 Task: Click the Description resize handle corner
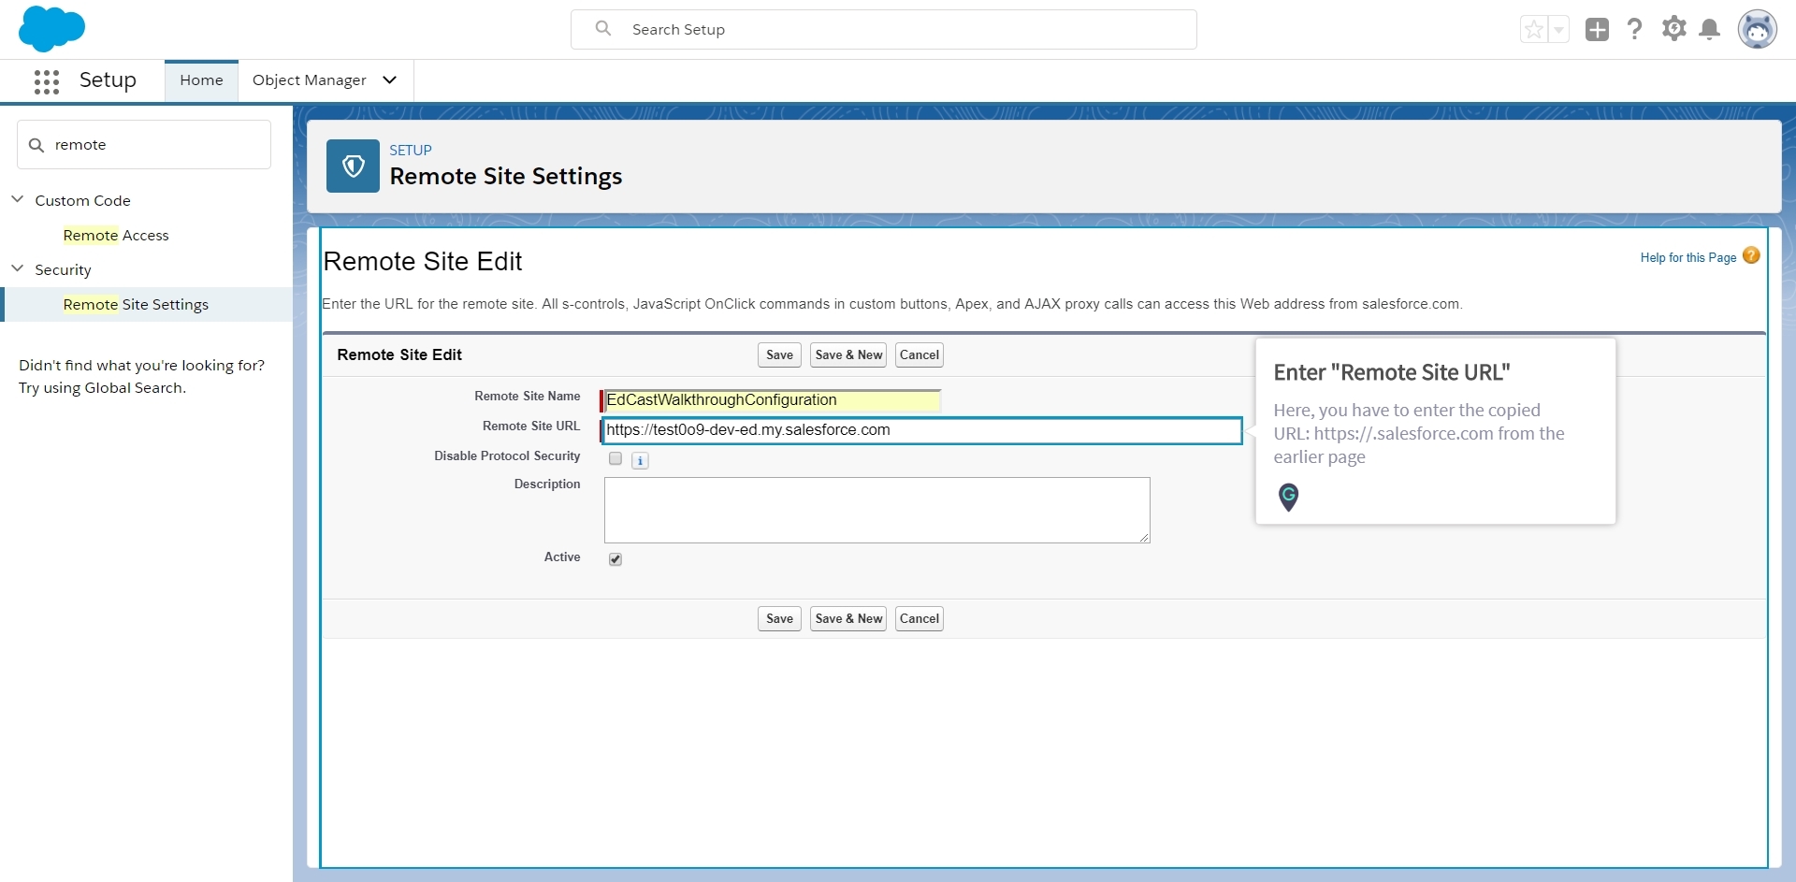tap(1144, 538)
